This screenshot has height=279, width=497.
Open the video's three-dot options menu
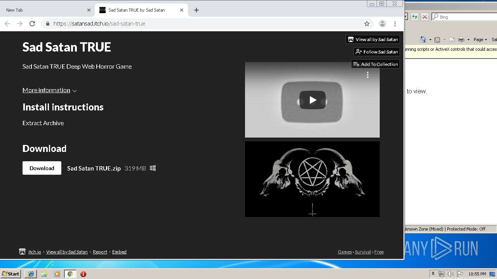(368, 75)
